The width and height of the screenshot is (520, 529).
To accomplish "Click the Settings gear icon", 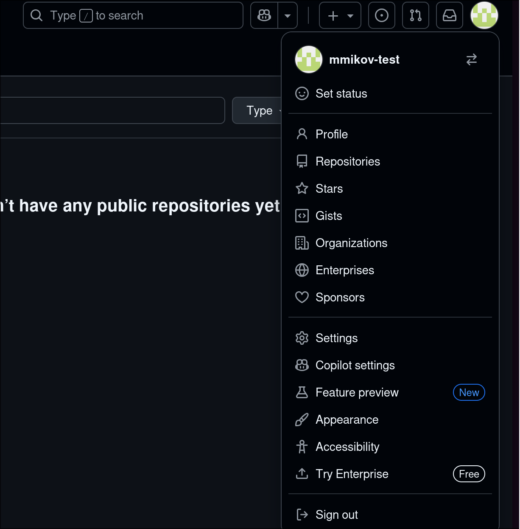I will (302, 338).
